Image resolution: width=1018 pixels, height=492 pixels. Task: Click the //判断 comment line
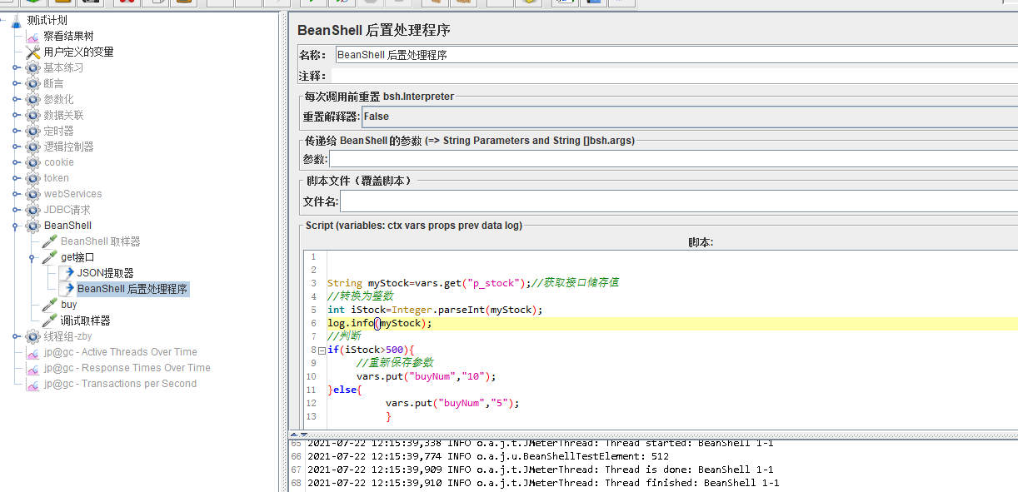click(x=342, y=336)
